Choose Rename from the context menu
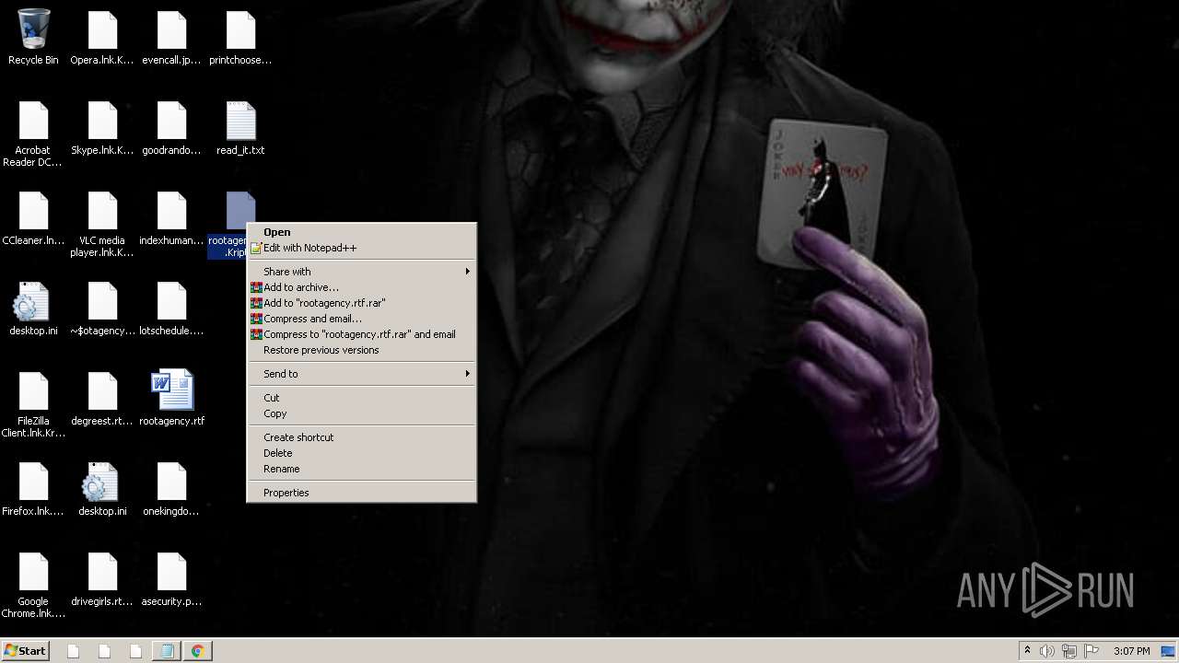Image resolution: width=1179 pixels, height=663 pixels. point(361,469)
